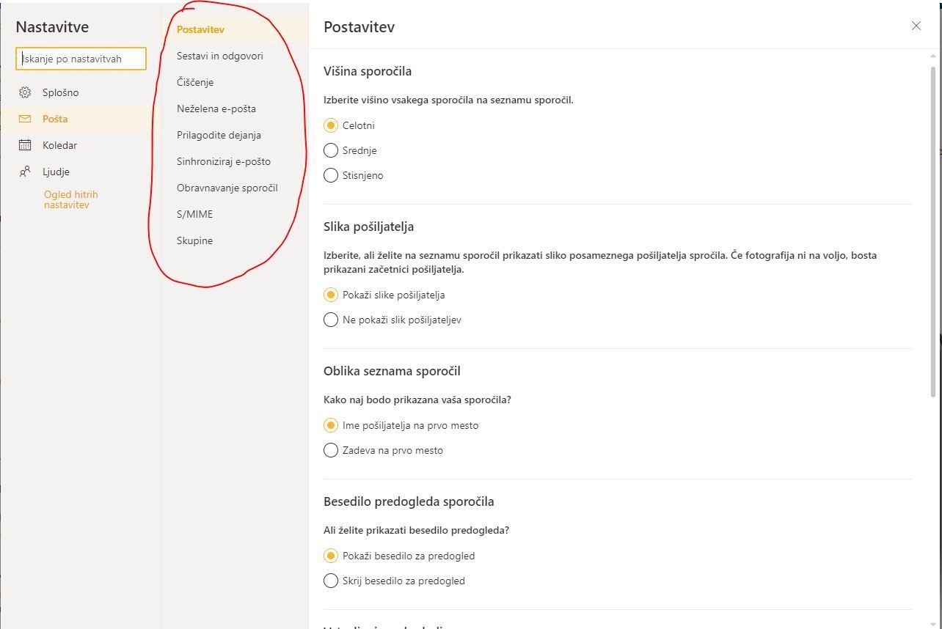The image size is (942, 629).
Task: Switch to the Skupine section
Action: 194,240
